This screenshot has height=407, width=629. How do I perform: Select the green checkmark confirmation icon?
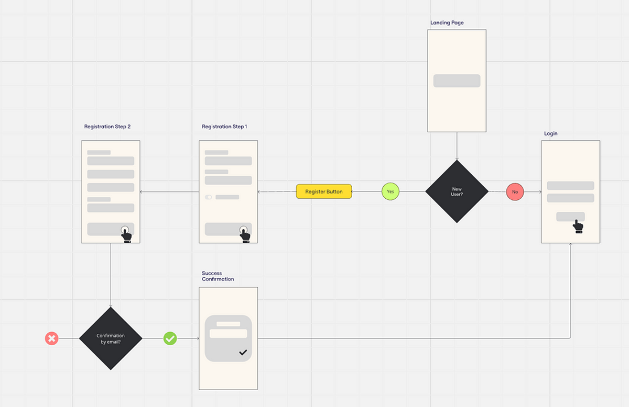tap(170, 338)
